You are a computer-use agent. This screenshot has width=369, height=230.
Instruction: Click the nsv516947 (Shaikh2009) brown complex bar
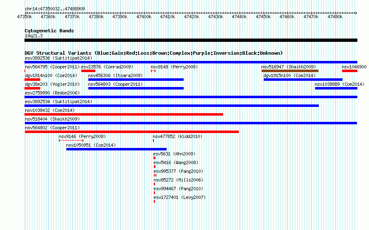(x=290, y=71)
